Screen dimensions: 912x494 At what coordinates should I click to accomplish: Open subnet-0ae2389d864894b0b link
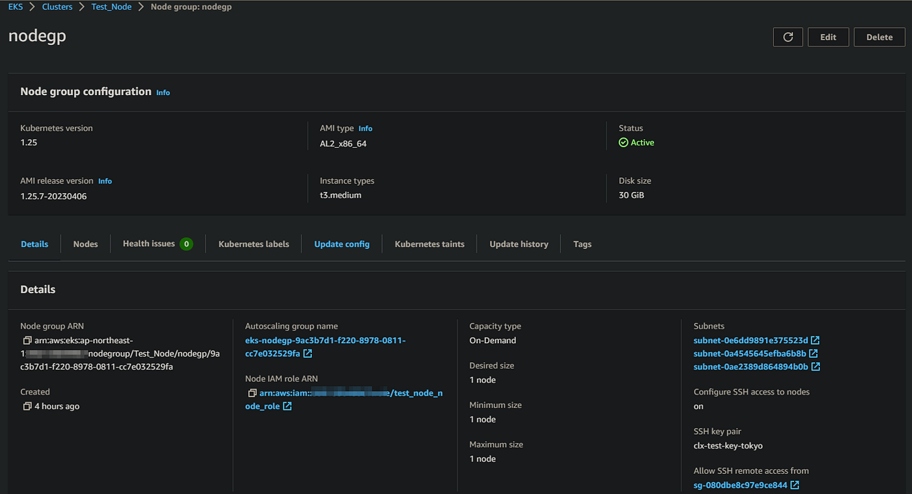click(x=751, y=366)
